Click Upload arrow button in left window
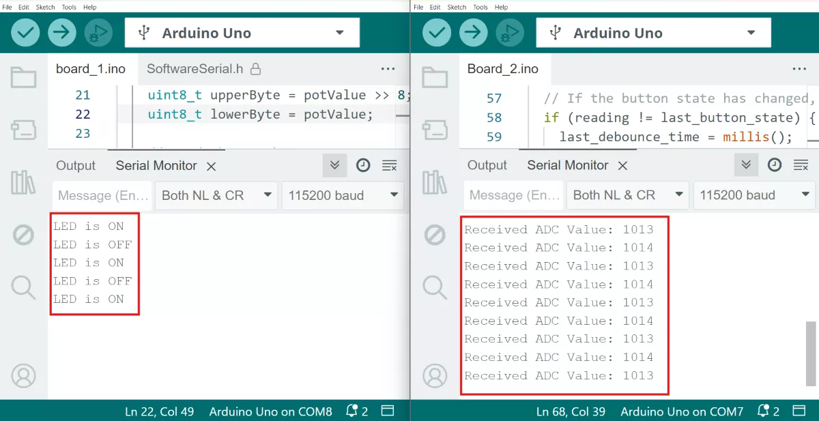819x421 pixels. [62, 33]
